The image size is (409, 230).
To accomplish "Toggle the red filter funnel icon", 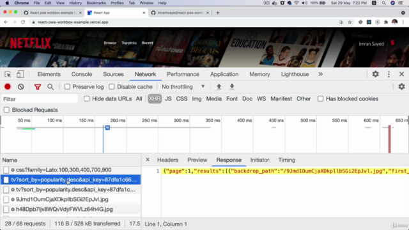I will click(x=38, y=87).
